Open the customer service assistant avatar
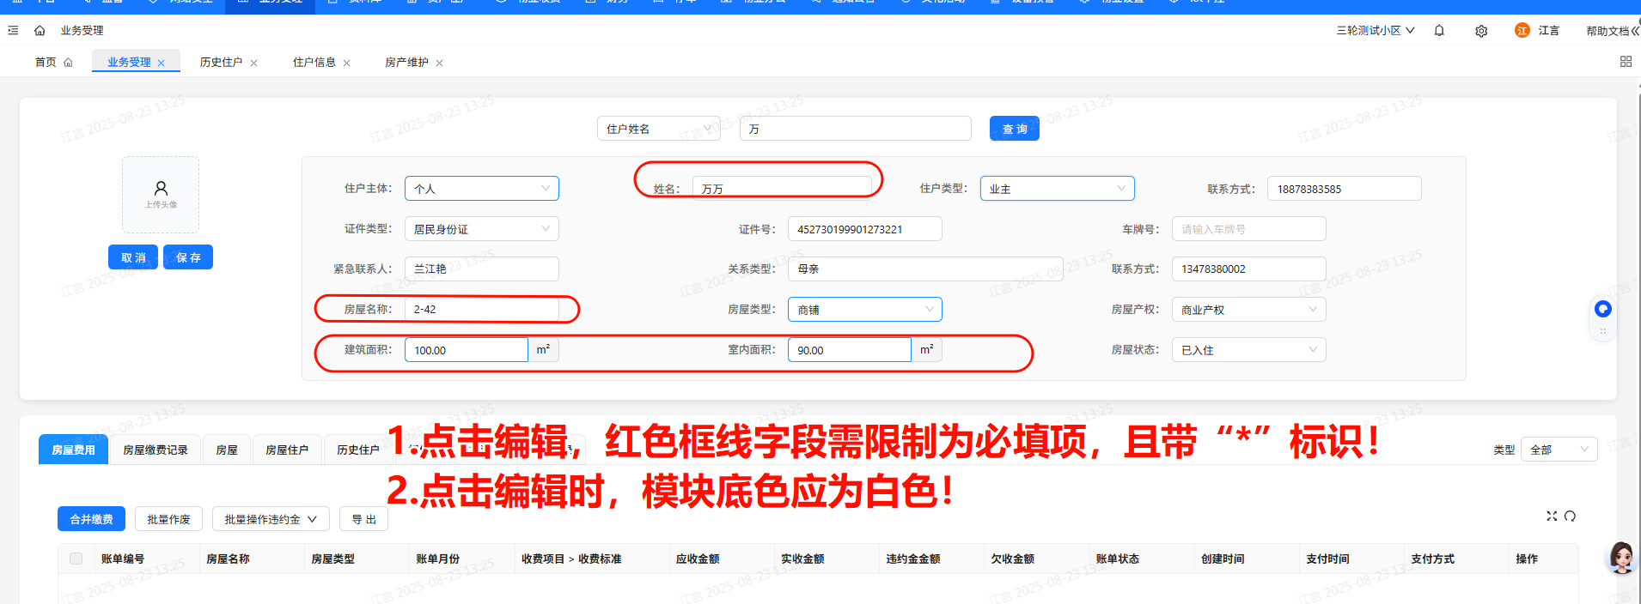Screen dimensions: 1641x604 click(x=1621, y=558)
